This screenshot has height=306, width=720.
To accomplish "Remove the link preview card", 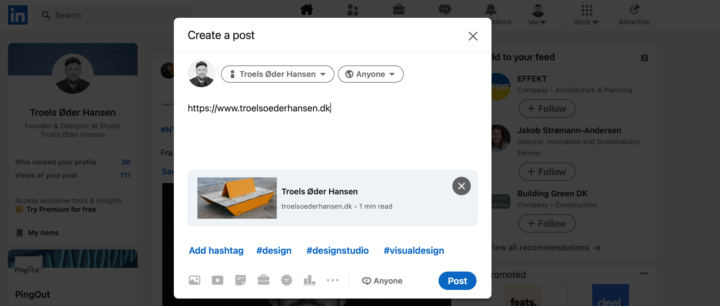I will coord(461,186).
